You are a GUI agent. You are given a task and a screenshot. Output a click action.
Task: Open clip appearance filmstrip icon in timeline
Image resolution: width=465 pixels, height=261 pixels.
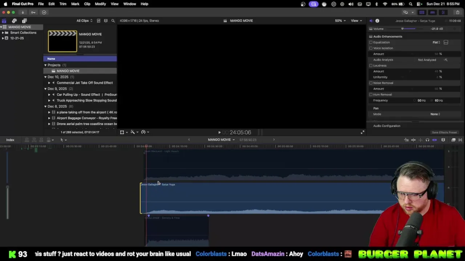[443, 140]
